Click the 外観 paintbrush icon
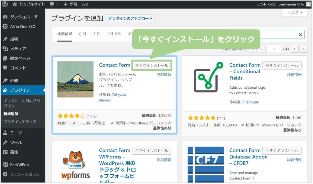Screen dimensions: 313x184 coord(6,80)
